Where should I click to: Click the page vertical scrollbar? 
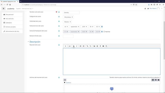pos(164,40)
